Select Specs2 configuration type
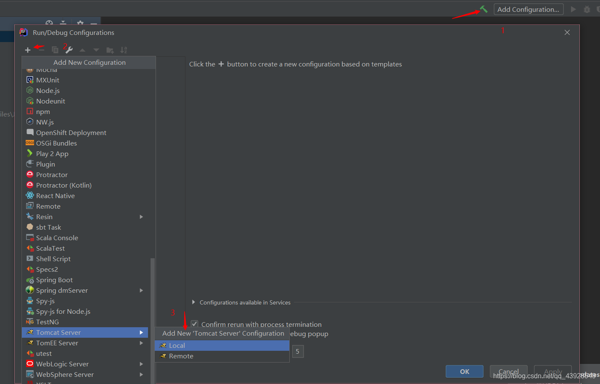 pos(85,269)
